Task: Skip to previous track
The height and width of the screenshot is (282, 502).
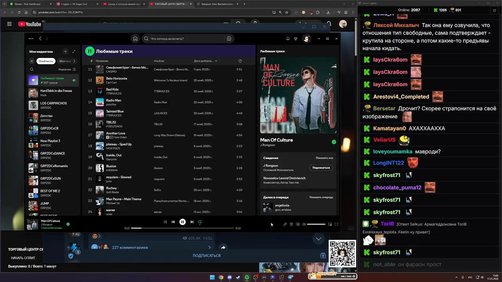Action: [x=173, y=222]
